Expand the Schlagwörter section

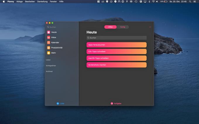tap(51, 66)
